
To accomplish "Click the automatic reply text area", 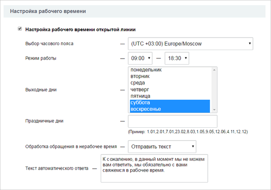I will coord(154,168).
